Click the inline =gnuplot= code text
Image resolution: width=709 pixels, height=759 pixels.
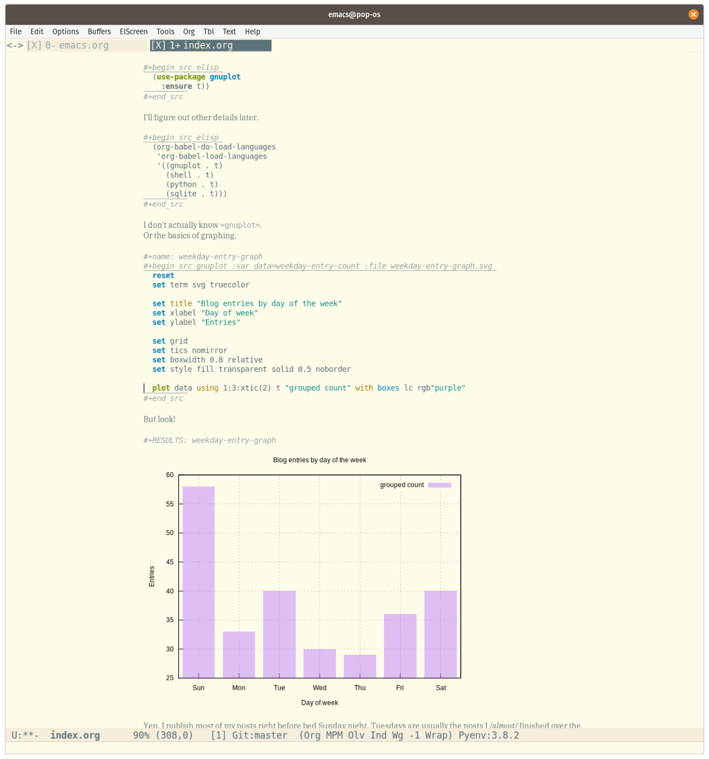tap(240, 225)
